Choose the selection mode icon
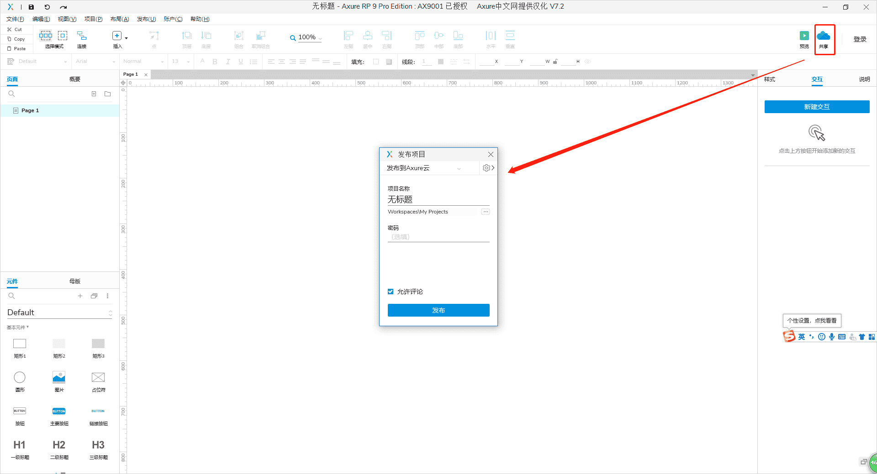This screenshot has width=877, height=474. point(46,36)
